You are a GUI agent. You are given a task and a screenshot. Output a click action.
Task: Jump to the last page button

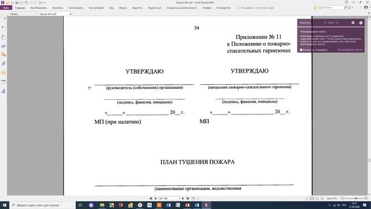tap(188, 199)
